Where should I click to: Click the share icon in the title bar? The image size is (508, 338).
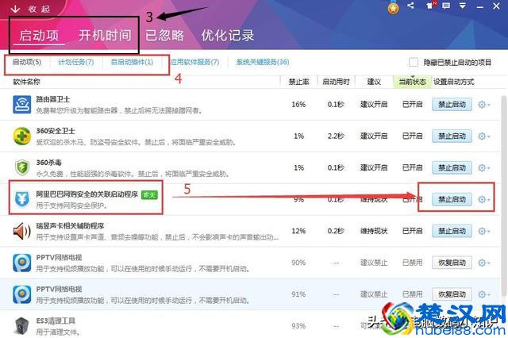point(411,6)
